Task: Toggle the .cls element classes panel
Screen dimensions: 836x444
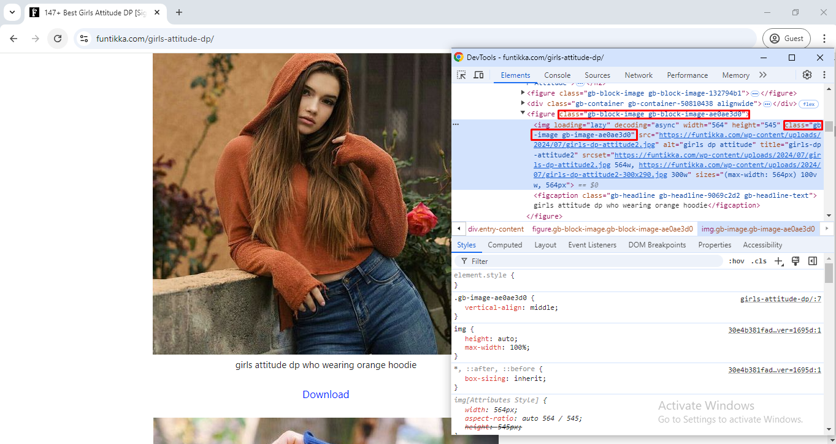Action: coord(759,261)
